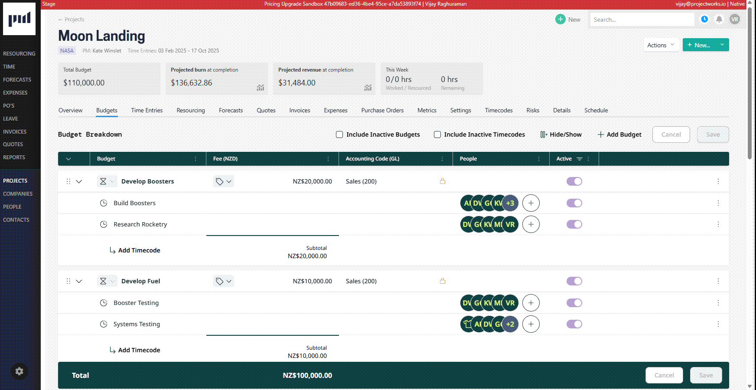Viewport: 756px width, 390px height.
Task: Open the Actions dropdown
Action: 661,45
